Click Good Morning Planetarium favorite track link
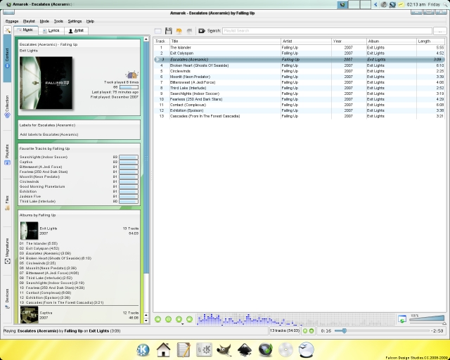This screenshot has width=450, height=360. tap(42, 186)
